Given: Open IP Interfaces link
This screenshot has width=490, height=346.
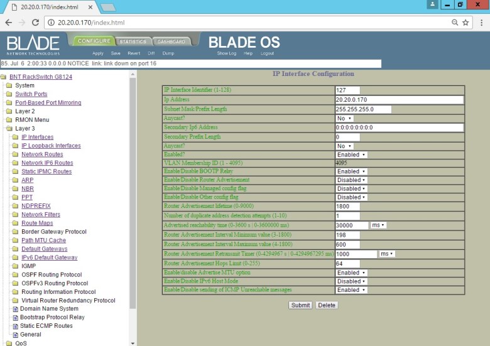Looking at the screenshot, I should [x=38, y=137].
